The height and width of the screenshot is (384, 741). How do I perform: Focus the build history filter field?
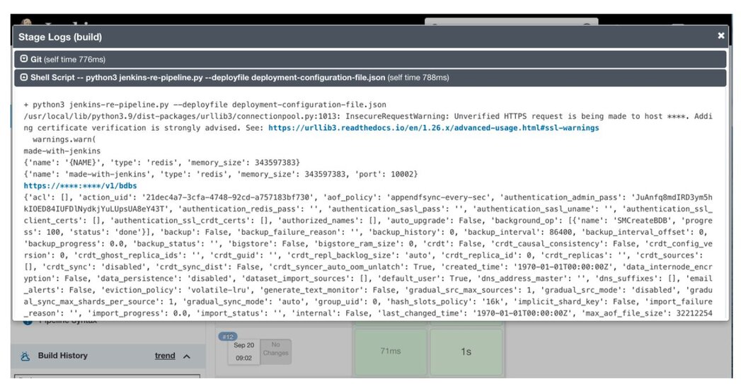pyautogui.click(x=108, y=376)
